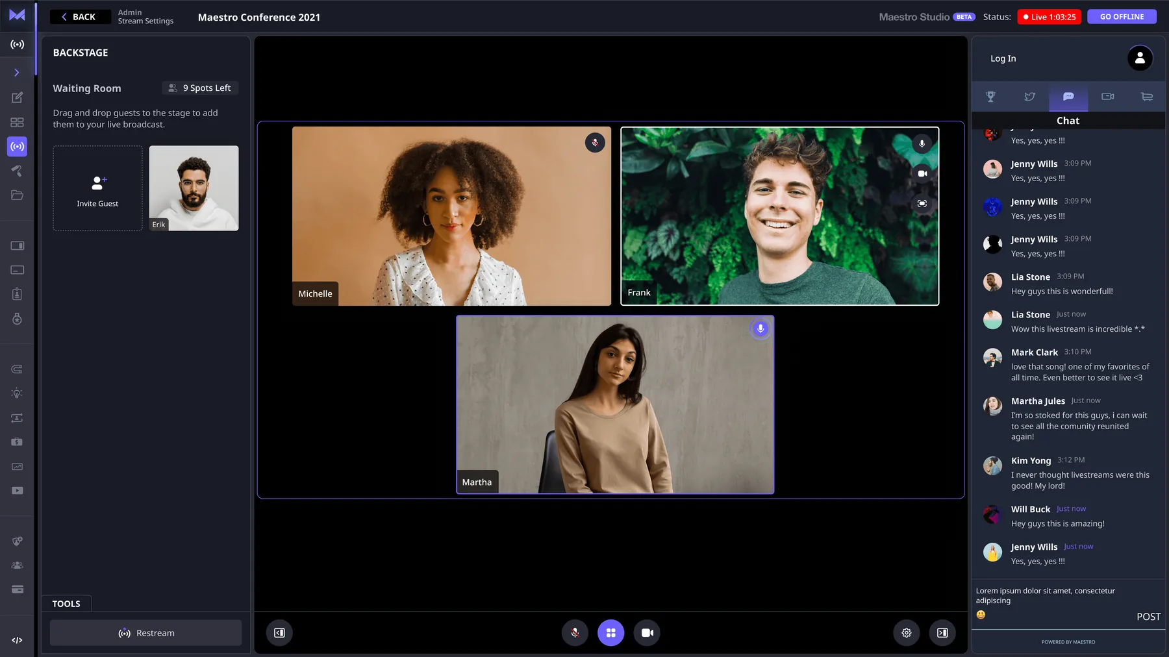Open the medal achievements icon in sidebar

pos(17,319)
